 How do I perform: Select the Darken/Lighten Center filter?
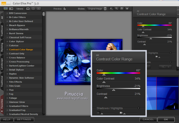pyautogui.click(x=22, y=66)
